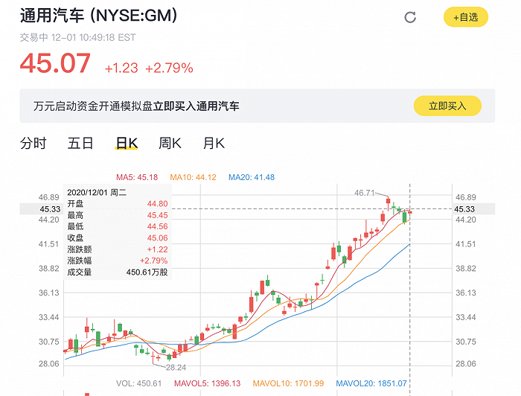
Task: Click the MA20: 41.48 indicator label
Action: click(252, 177)
